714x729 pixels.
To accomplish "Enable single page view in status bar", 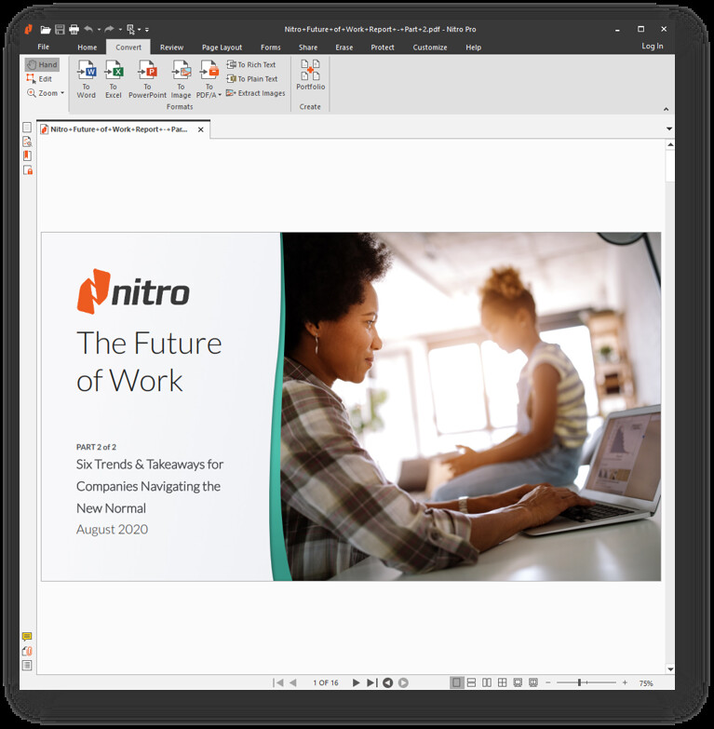I will coord(456,682).
